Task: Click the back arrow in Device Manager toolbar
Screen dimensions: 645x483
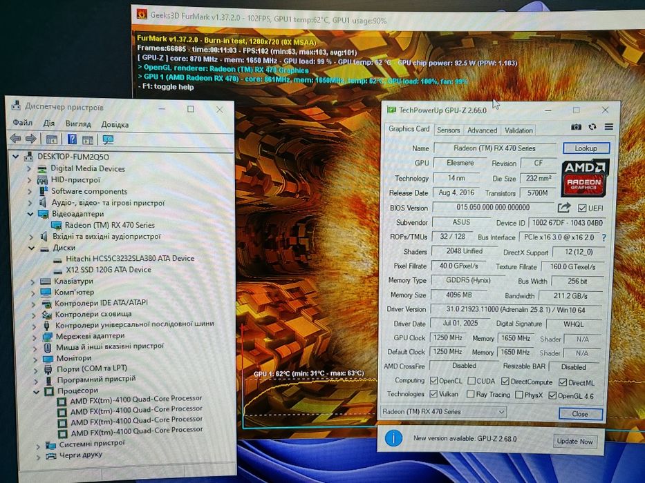Action: point(15,139)
